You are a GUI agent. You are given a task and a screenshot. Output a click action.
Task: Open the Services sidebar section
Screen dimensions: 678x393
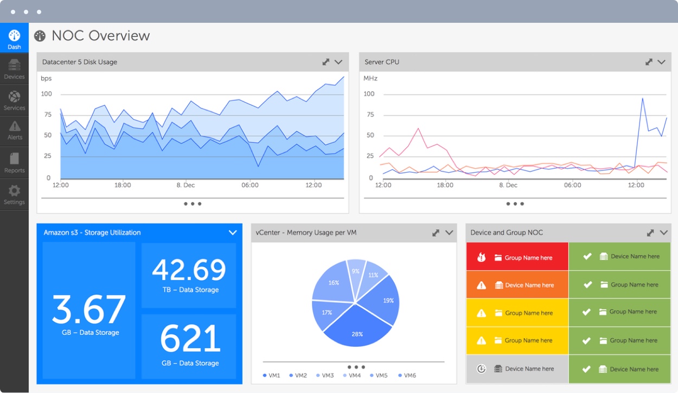pyautogui.click(x=14, y=100)
